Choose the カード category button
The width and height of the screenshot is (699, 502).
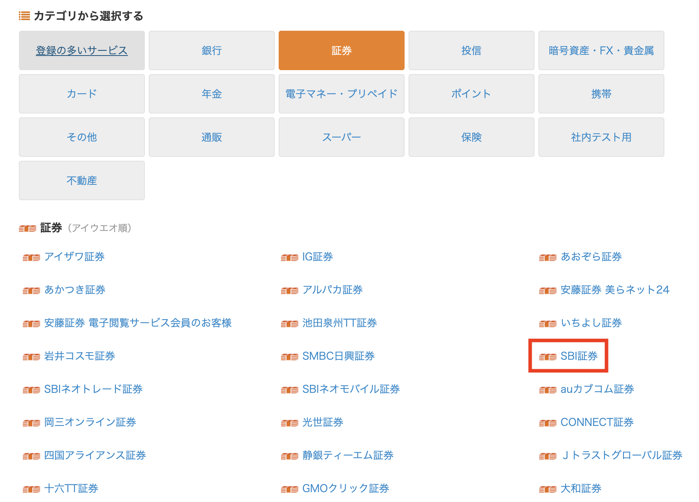[82, 94]
